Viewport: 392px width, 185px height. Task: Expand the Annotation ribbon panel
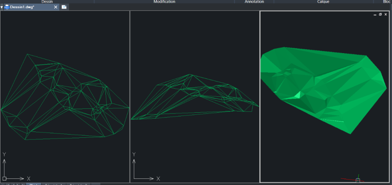pyautogui.click(x=254, y=2)
